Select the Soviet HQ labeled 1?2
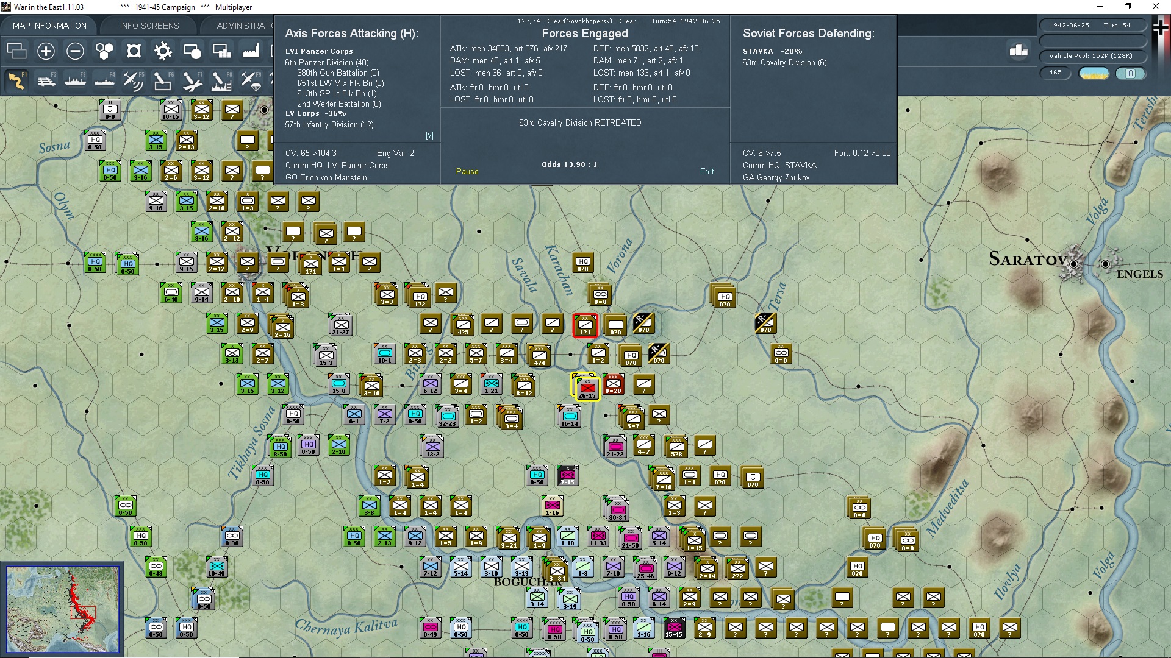 (420, 297)
